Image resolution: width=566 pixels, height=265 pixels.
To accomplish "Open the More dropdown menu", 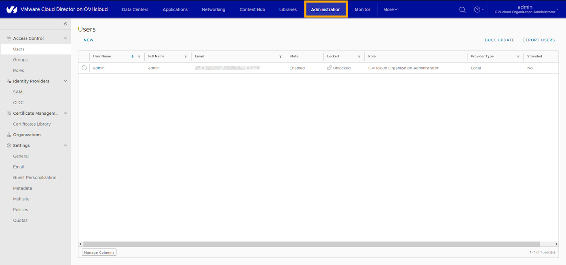I will coord(390,9).
